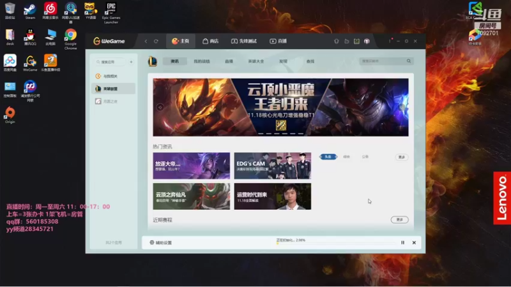Open the Origin desktop shortcut
Viewport: 511px width, 287px height.
point(10,115)
